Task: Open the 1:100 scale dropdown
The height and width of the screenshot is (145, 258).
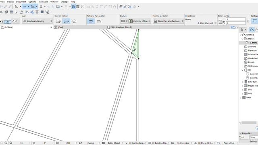Action: coord(68,143)
